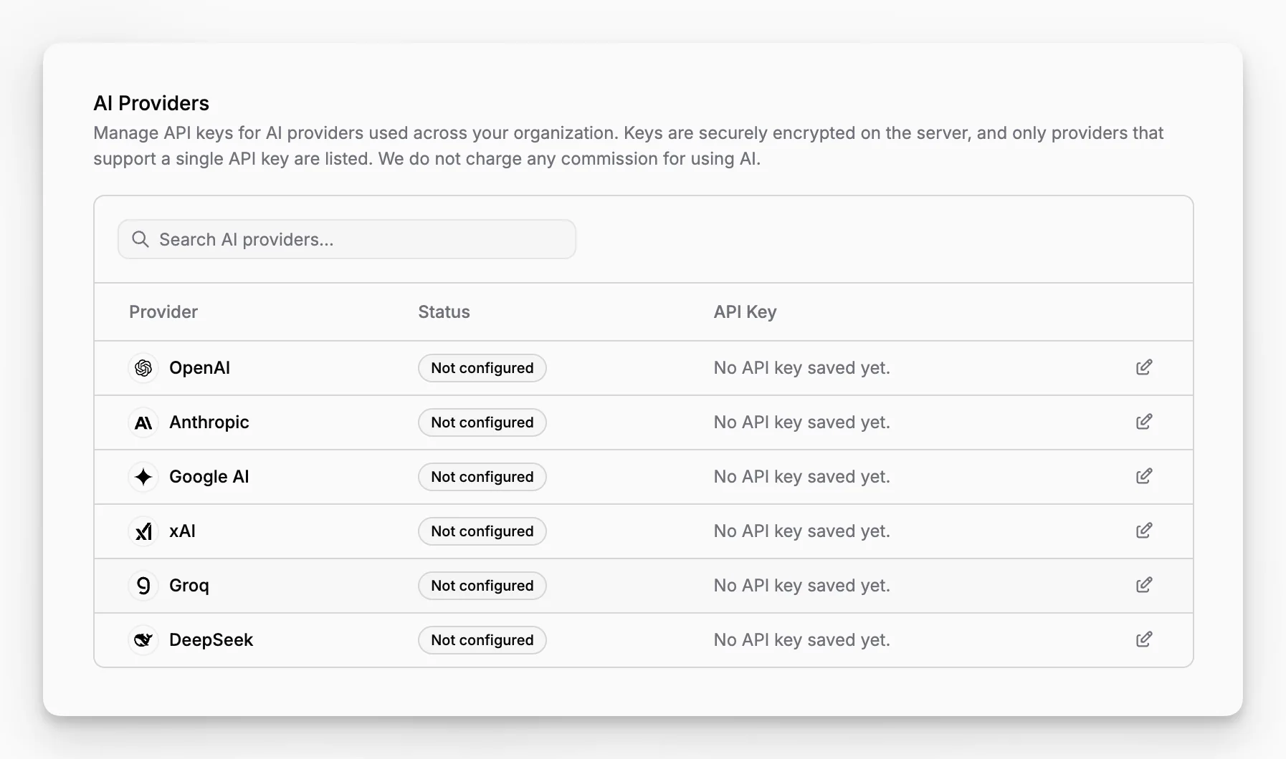Edit the xAI API key
The width and height of the screenshot is (1286, 759).
click(x=1144, y=531)
